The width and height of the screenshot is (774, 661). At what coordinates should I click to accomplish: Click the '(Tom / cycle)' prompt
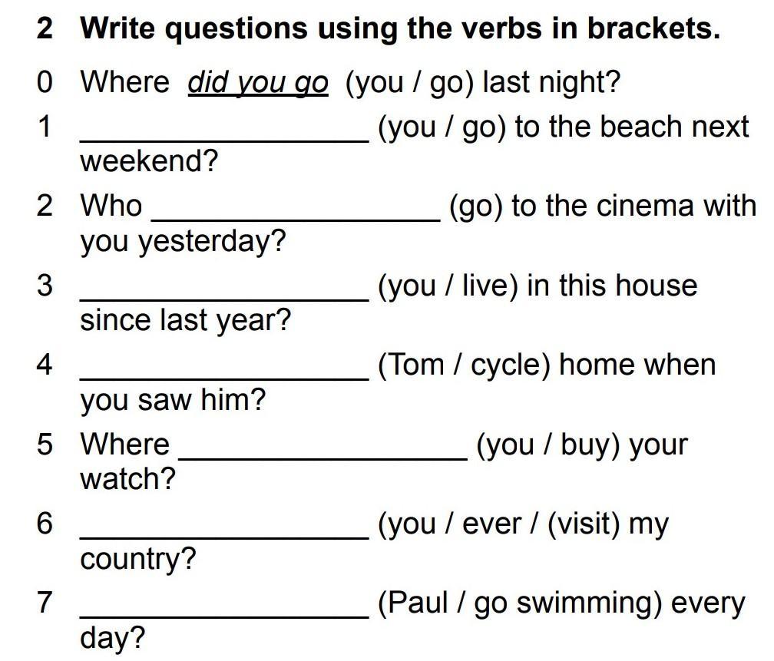[464, 366]
